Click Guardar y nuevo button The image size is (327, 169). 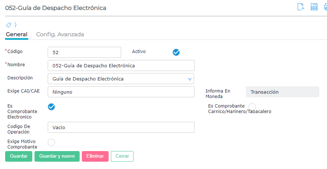click(57, 156)
